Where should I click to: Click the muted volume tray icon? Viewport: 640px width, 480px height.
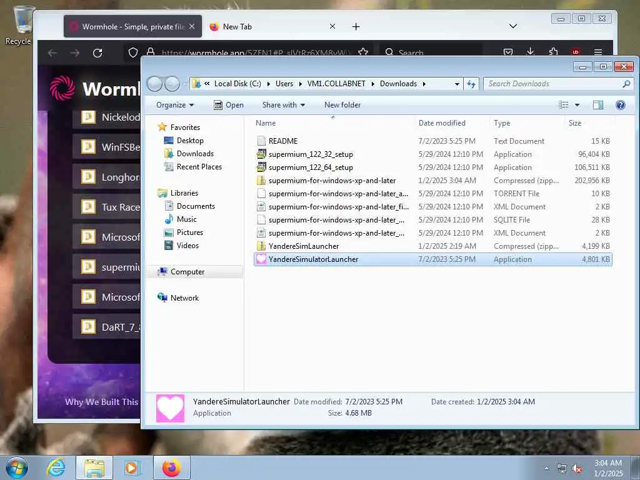click(x=577, y=469)
